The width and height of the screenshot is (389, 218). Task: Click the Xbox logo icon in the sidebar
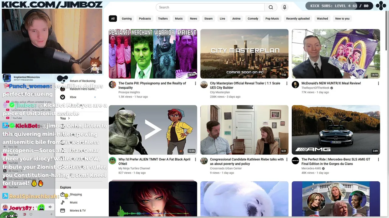[63, 97]
